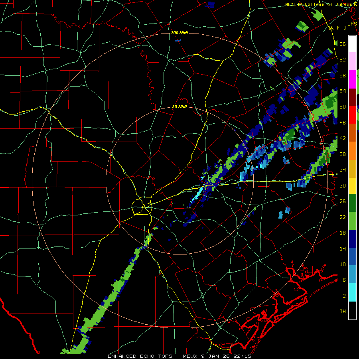Click the K FT units label
The width and height of the screenshot is (359, 359).
(337, 28)
